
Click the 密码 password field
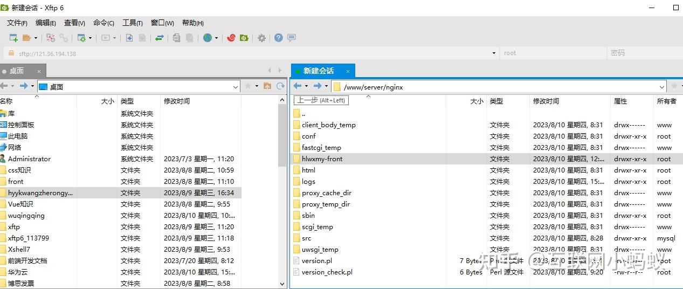645,53
